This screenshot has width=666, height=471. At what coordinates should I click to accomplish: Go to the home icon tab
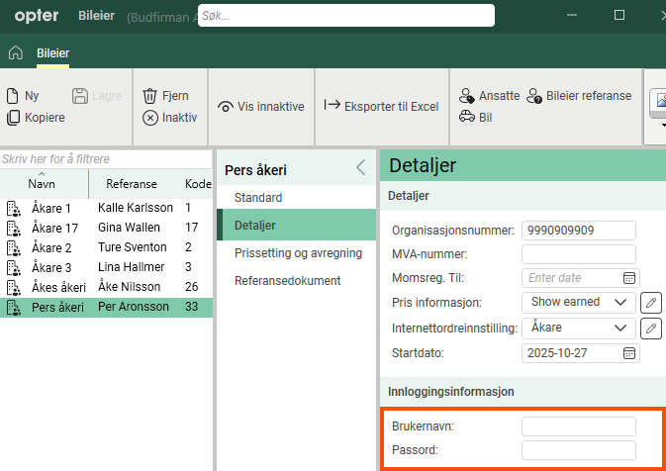point(15,52)
